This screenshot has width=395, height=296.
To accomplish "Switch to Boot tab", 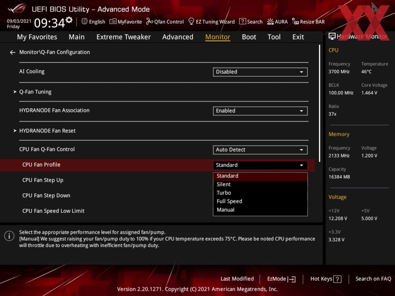I will point(249,37).
